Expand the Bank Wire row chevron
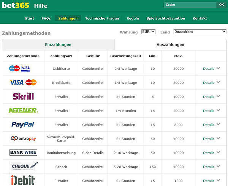Image resolution: width=228 pixels, height=186 pixels. (x=218, y=153)
